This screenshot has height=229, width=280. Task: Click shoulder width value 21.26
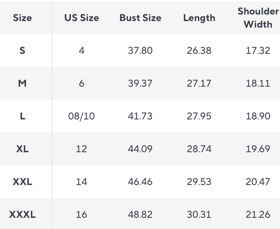pos(258,215)
